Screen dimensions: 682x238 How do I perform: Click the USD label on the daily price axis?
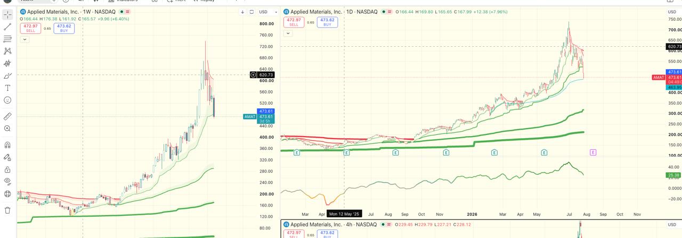(x=671, y=12)
